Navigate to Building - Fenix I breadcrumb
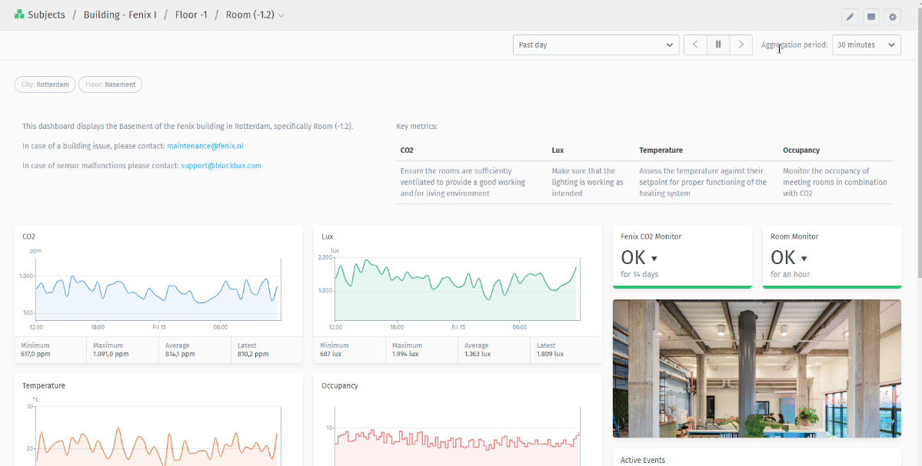The image size is (922, 466). click(118, 15)
